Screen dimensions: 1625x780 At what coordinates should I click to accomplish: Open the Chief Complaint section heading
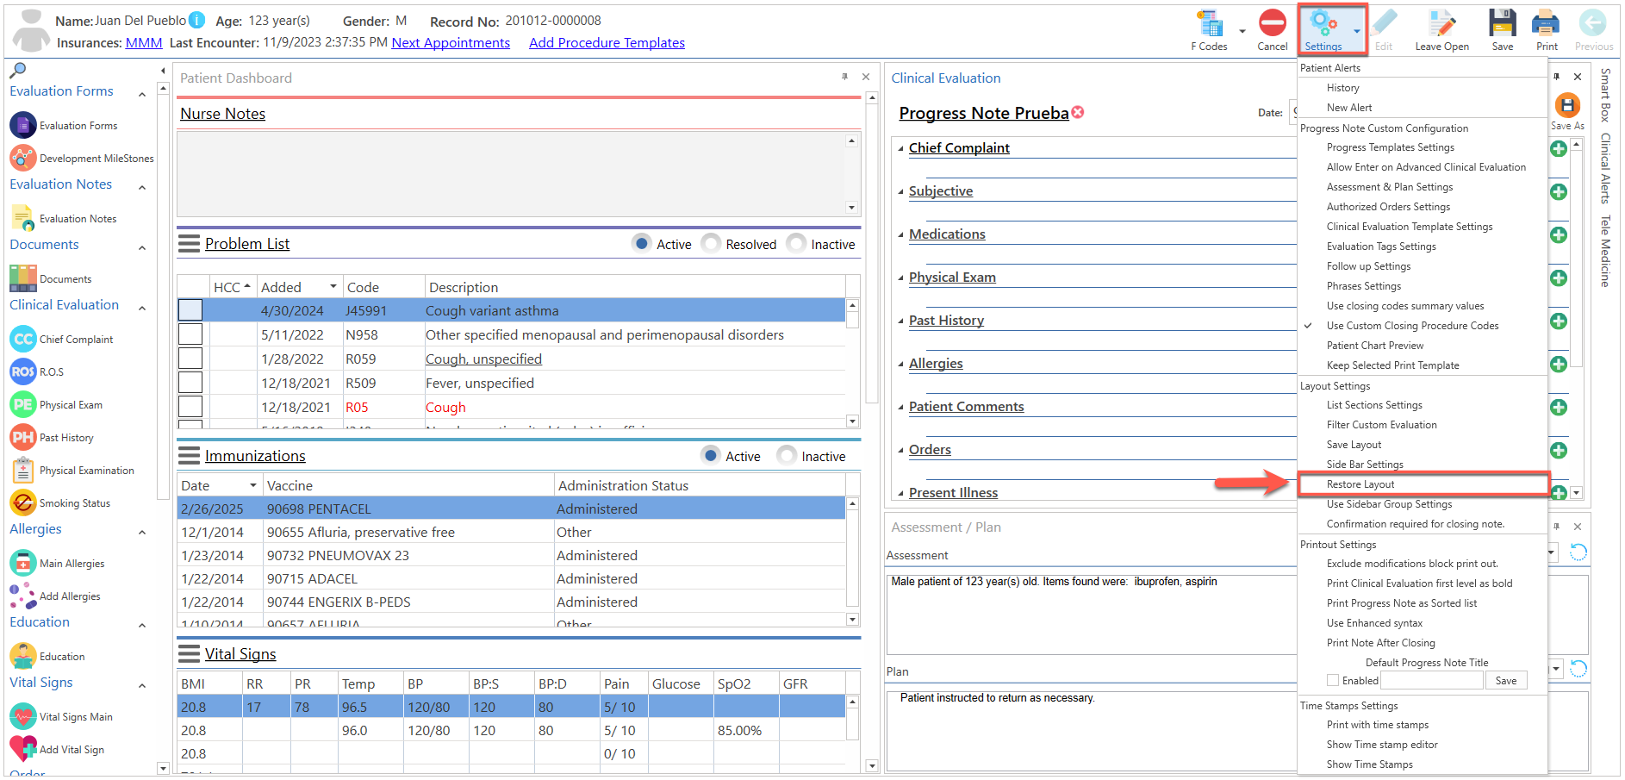tap(959, 147)
